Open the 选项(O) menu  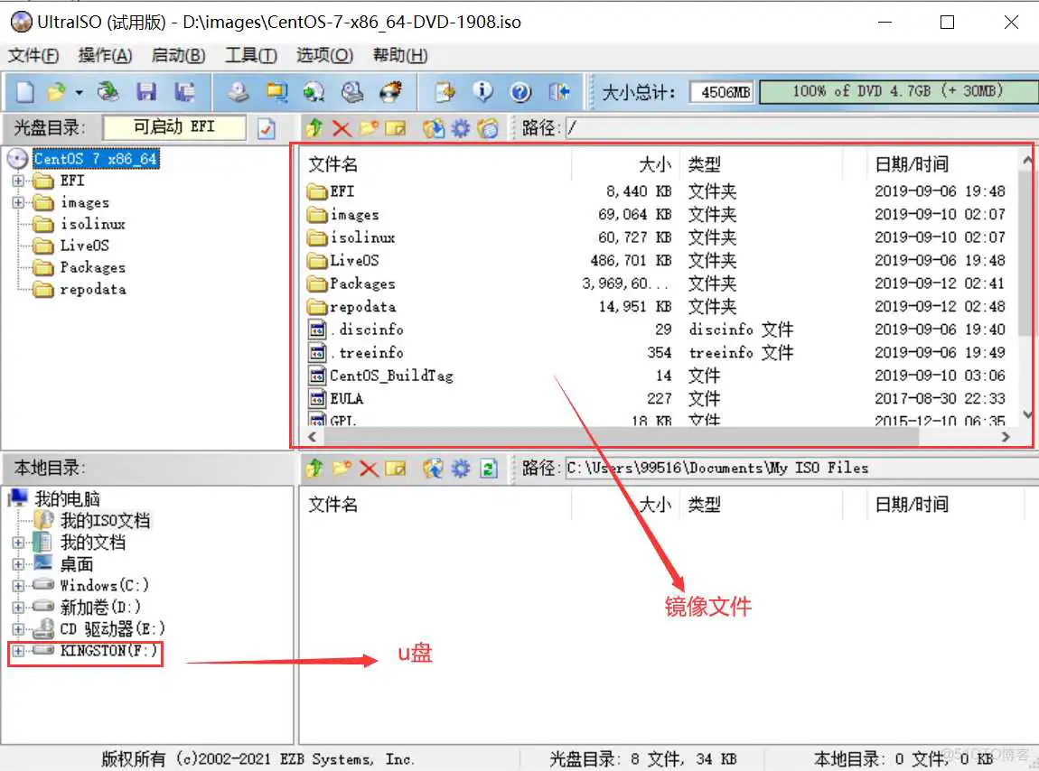(324, 55)
